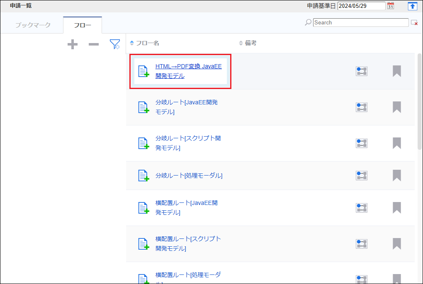Click the vertical scrollbar of the flow list
423x284 pixels.
pyautogui.click(x=420, y=101)
